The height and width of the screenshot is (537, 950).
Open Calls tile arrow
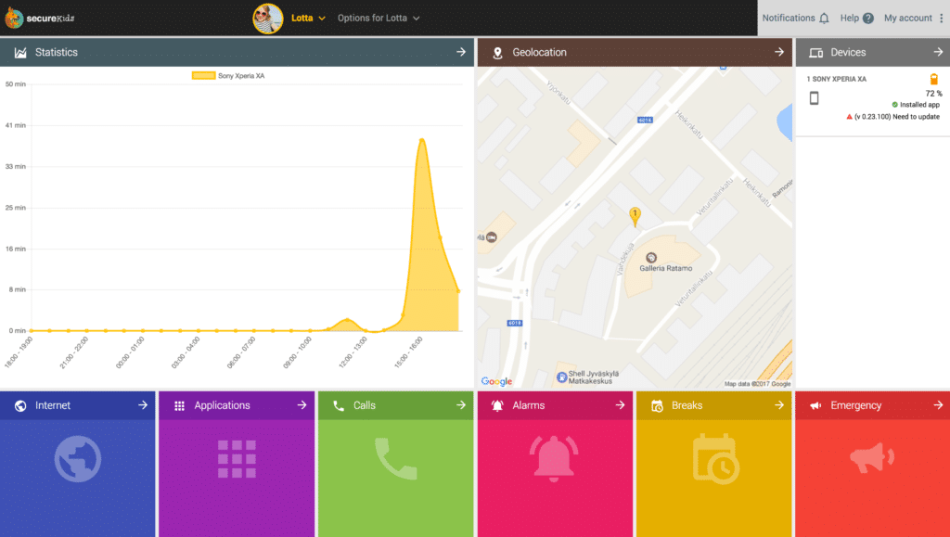[461, 405]
